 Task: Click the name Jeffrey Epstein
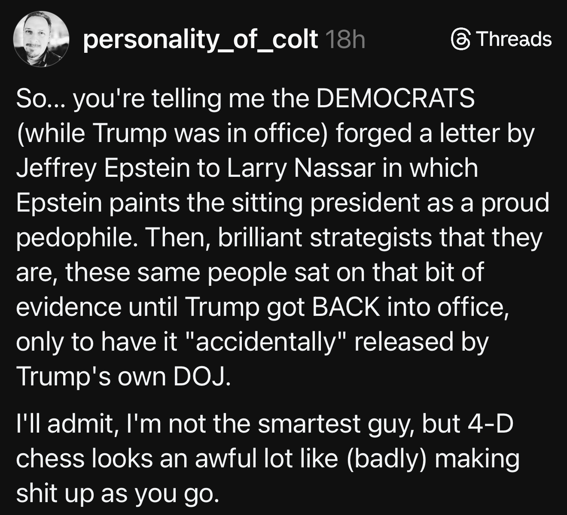click(x=103, y=168)
